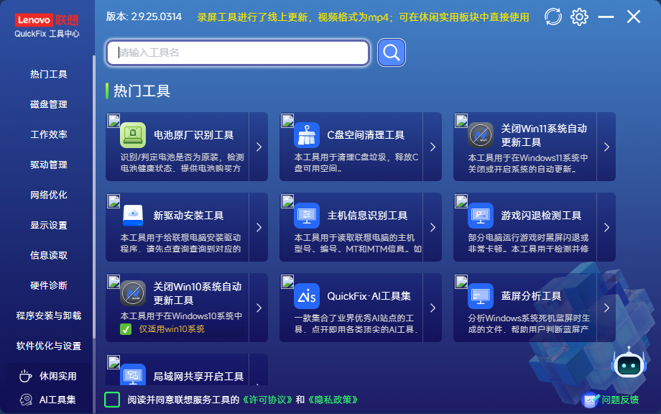Open the 磁盘管理 category

[x=48, y=104]
